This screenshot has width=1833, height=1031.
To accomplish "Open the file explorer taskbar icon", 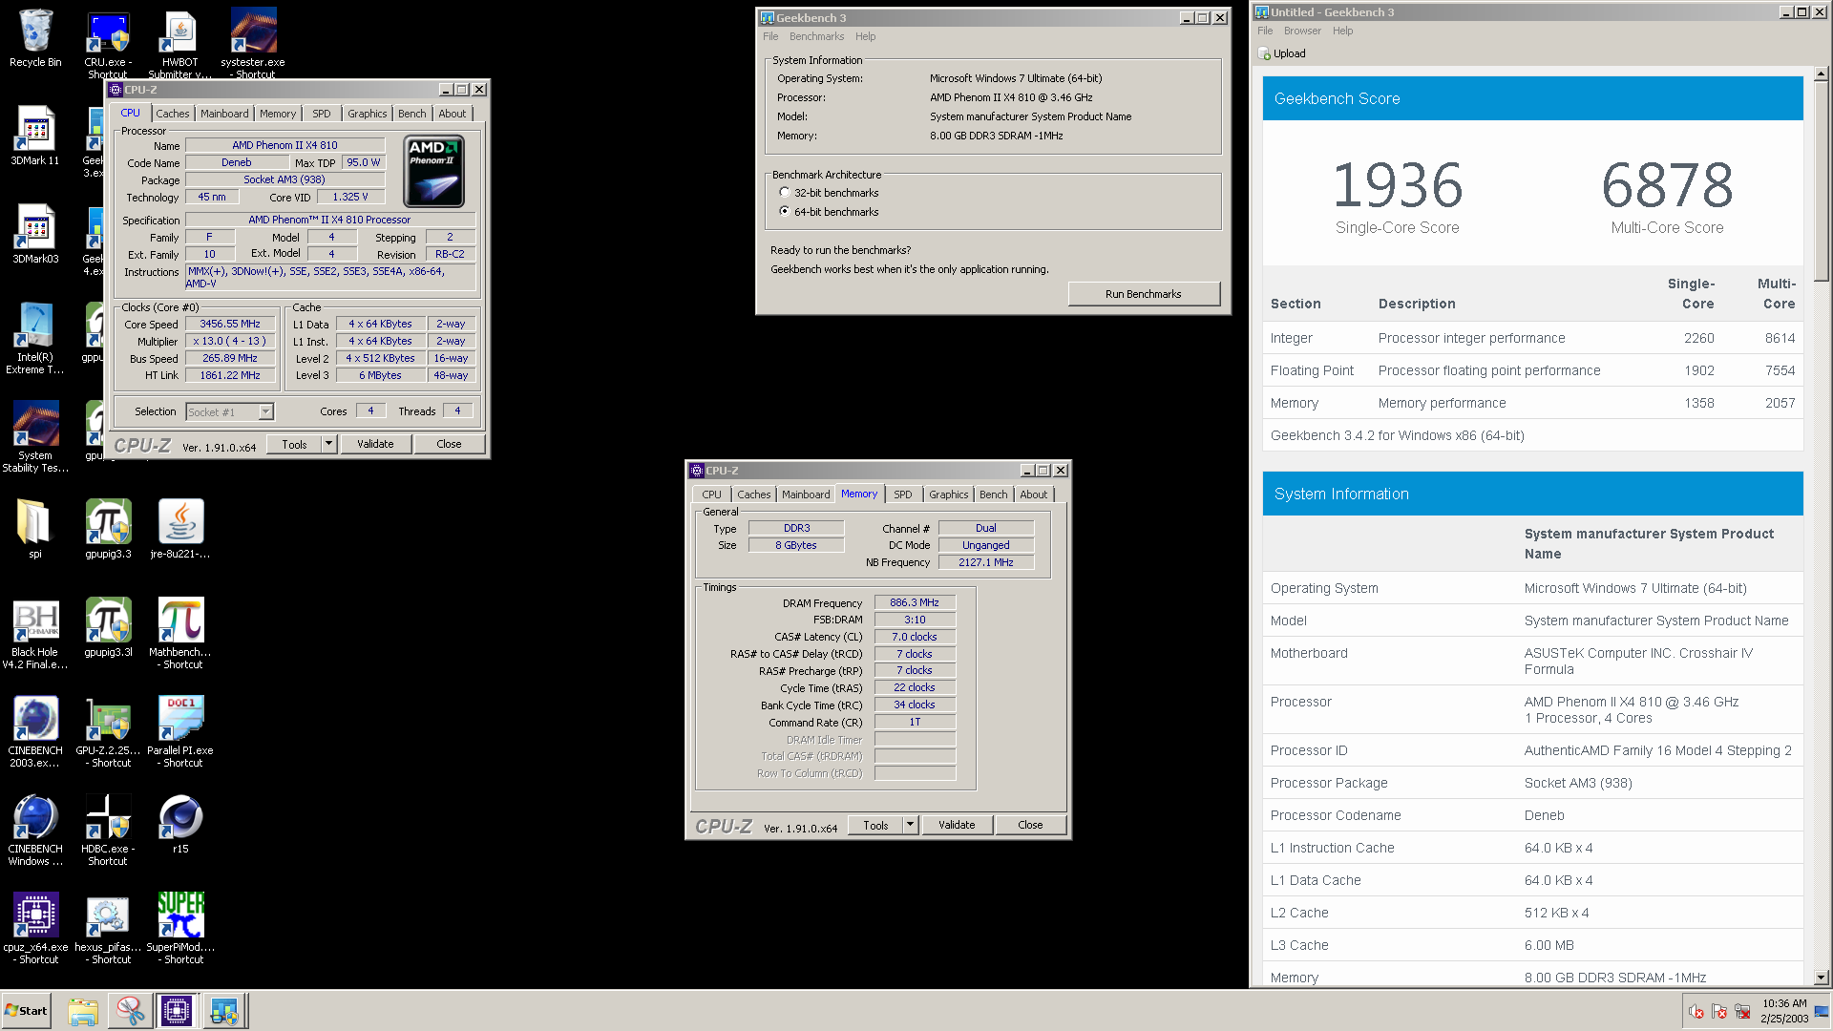I will tap(83, 1011).
